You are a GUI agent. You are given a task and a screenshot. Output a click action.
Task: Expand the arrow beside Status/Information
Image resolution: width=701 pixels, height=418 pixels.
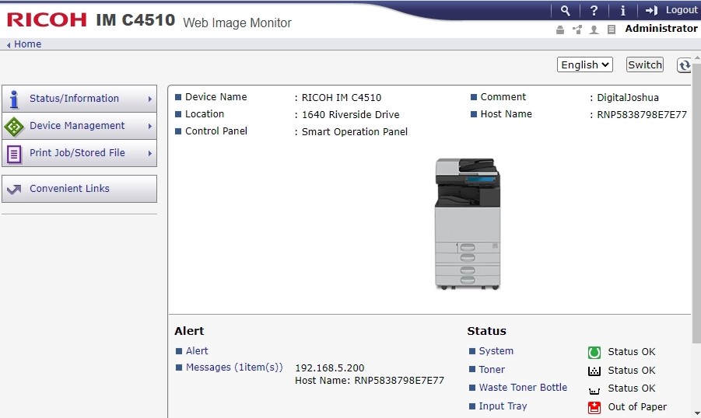pyautogui.click(x=149, y=99)
